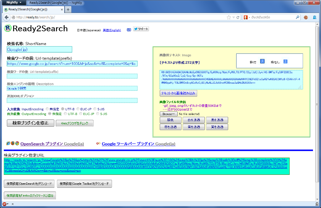Screen dimensions: 321x208
Task: Click the frameless Google icon preview
Action: [x=285, y=61]
